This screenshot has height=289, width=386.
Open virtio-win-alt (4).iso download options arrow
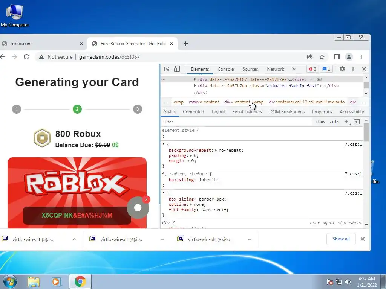click(x=162, y=239)
